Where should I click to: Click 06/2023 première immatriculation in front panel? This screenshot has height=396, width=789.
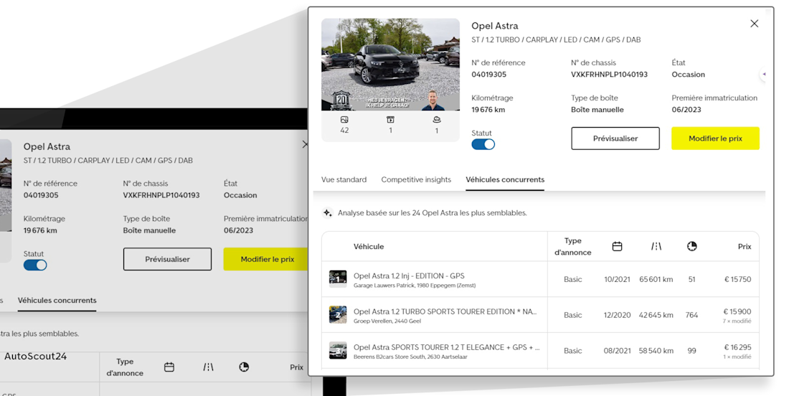(686, 110)
